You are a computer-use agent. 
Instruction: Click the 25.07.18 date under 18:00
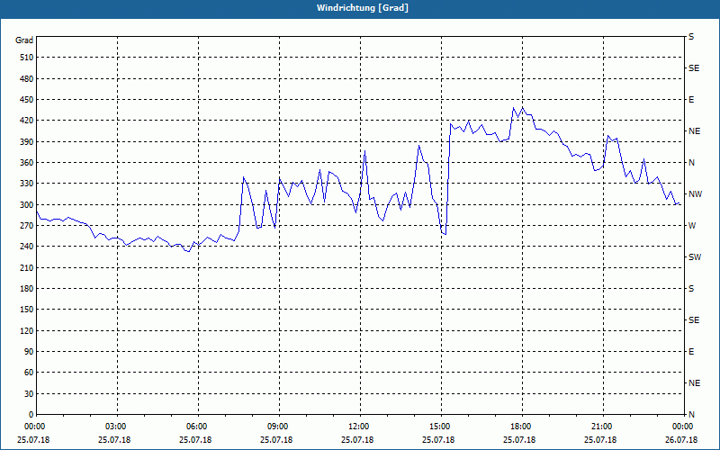(519, 440)
